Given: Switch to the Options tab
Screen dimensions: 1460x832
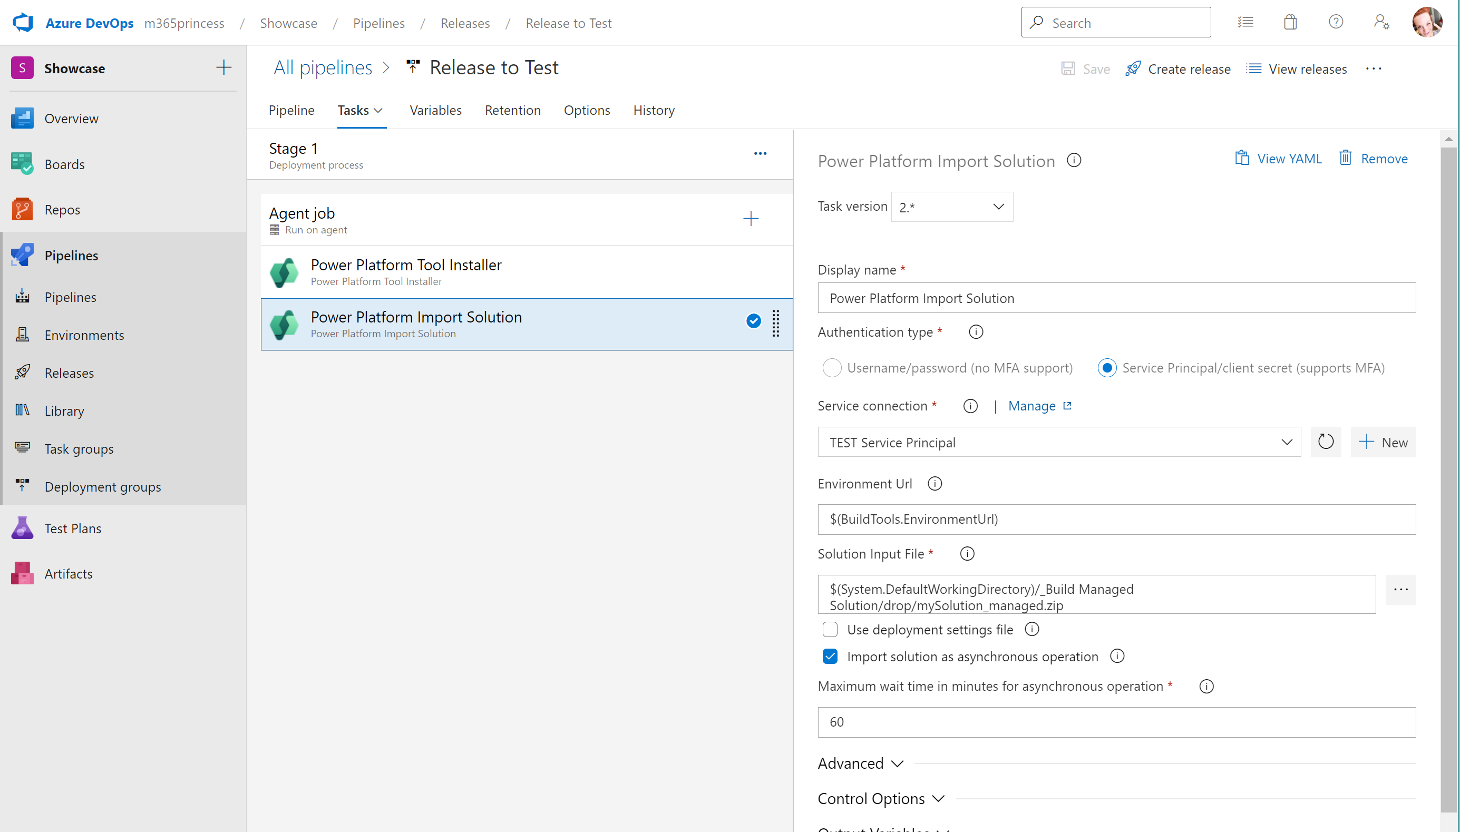Looking at the screenshot, I should [x=587, y=110].
